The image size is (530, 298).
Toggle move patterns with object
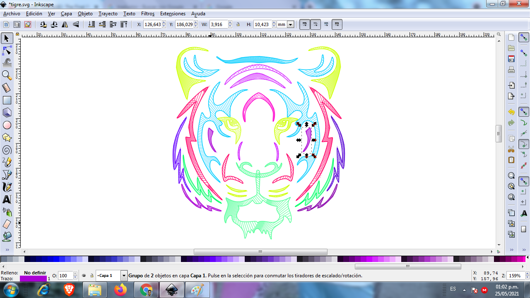pos(337,24)
